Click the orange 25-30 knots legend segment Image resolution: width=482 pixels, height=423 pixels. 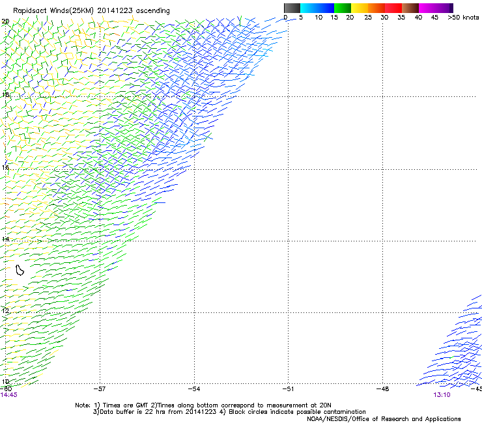(376, 8)
